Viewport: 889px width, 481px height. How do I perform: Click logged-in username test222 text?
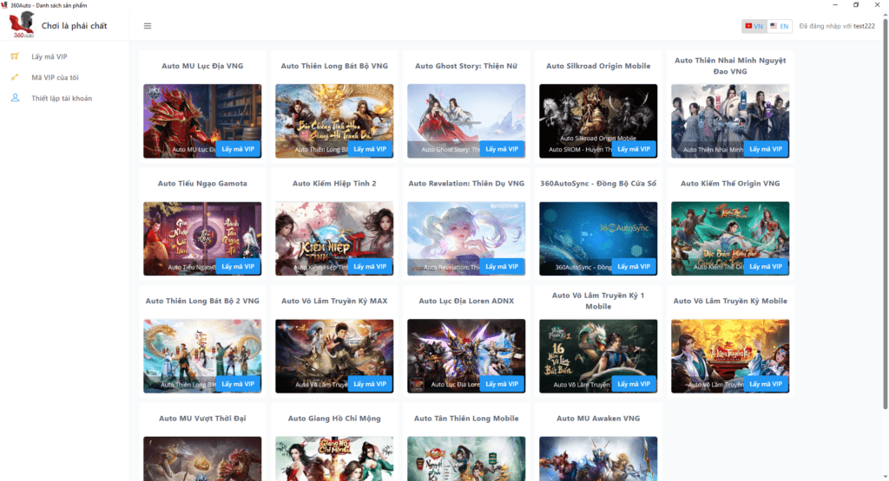tap(864, 26)
